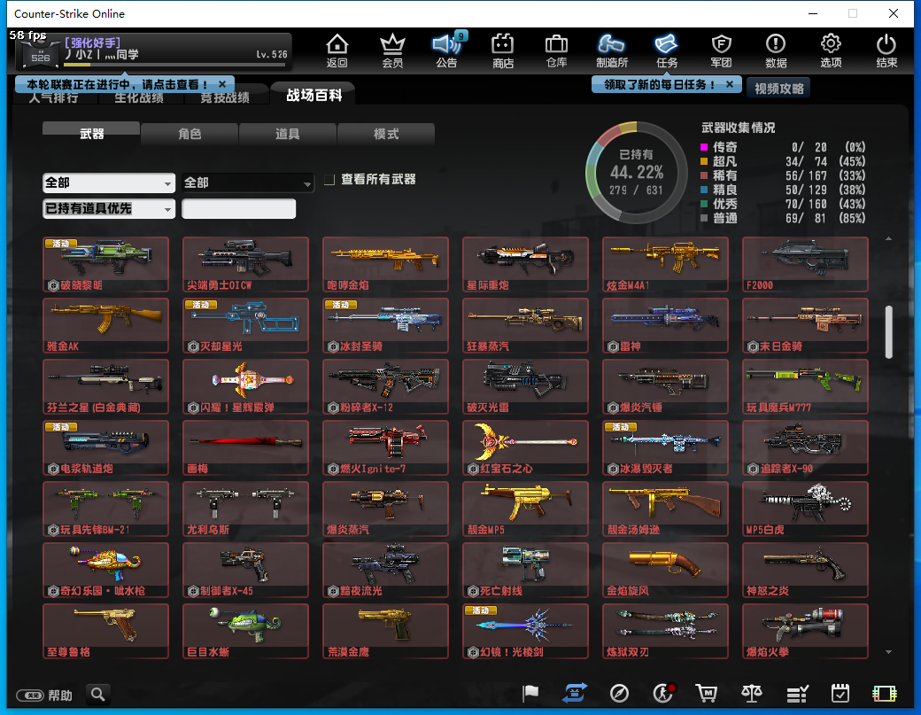Click the balance scales icon in bottom bar

(x=751, y=694)
